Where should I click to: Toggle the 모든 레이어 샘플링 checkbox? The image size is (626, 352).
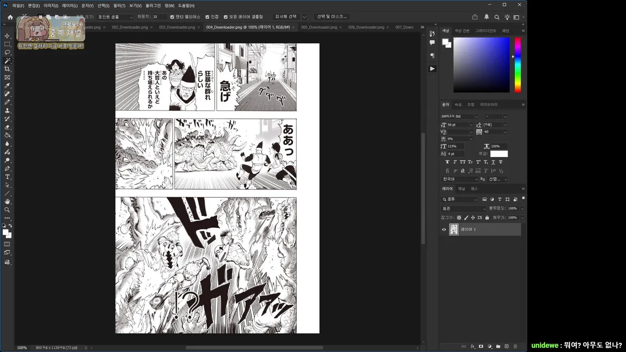(225, 17)
